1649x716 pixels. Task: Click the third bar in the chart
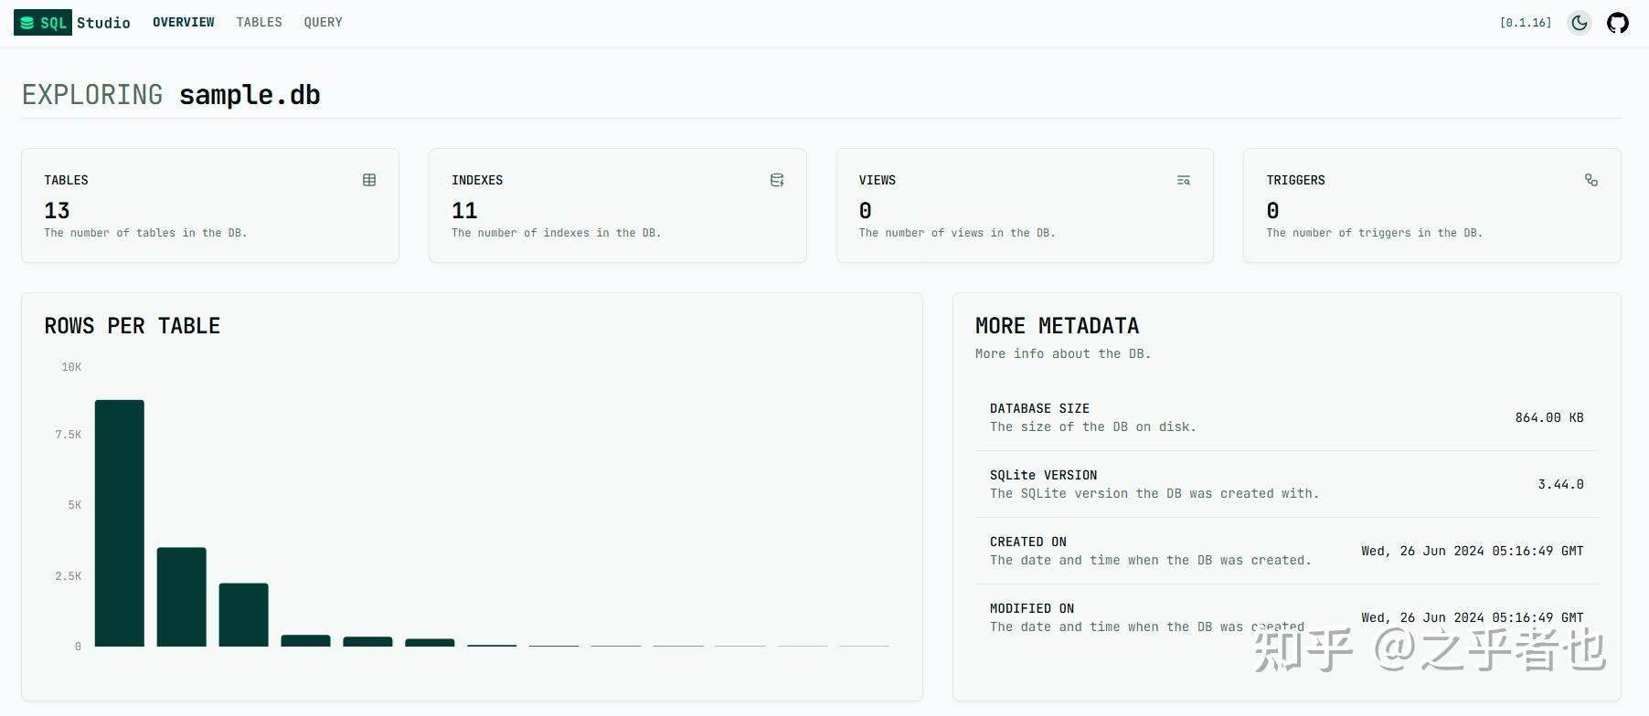coord(244,614)
